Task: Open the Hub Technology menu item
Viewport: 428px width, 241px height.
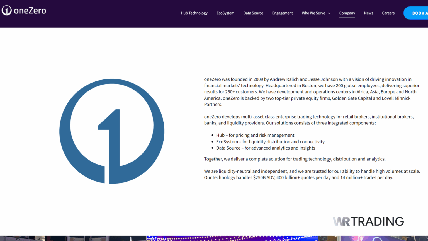Action: (x=194, y=13)
